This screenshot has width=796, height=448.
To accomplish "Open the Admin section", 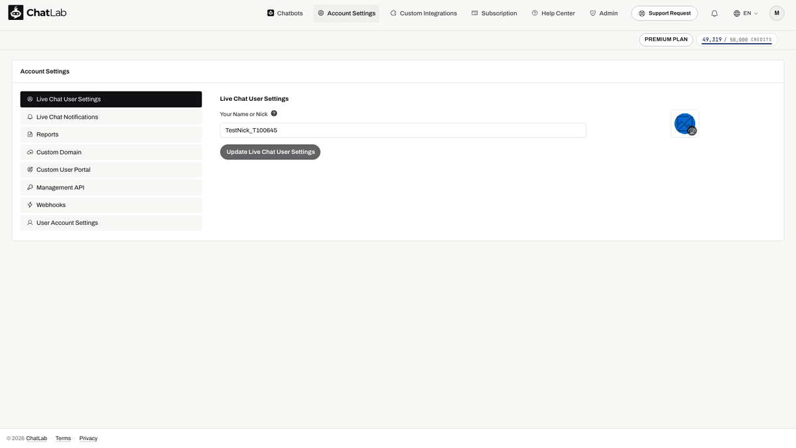I will [x=604, y=13].
